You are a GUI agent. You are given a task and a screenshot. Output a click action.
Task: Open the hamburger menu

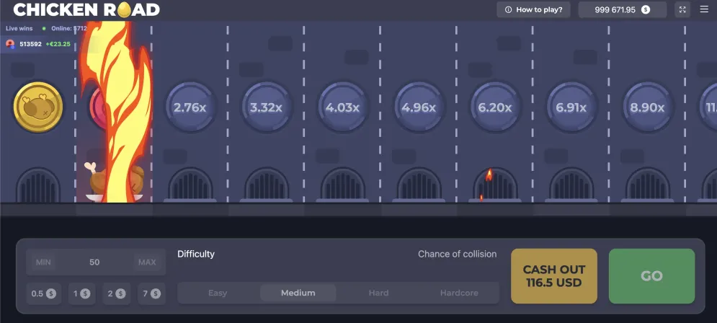704,9
